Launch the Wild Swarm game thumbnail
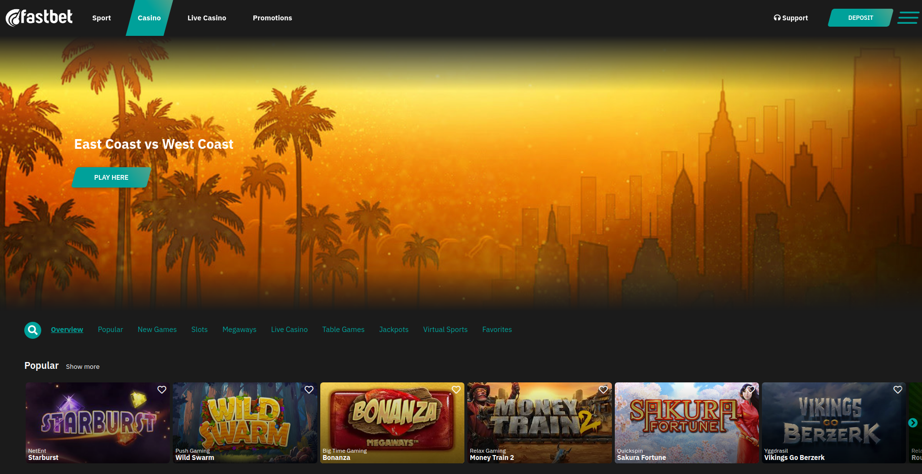Screen dimensions: 922x474 (245, 423)
